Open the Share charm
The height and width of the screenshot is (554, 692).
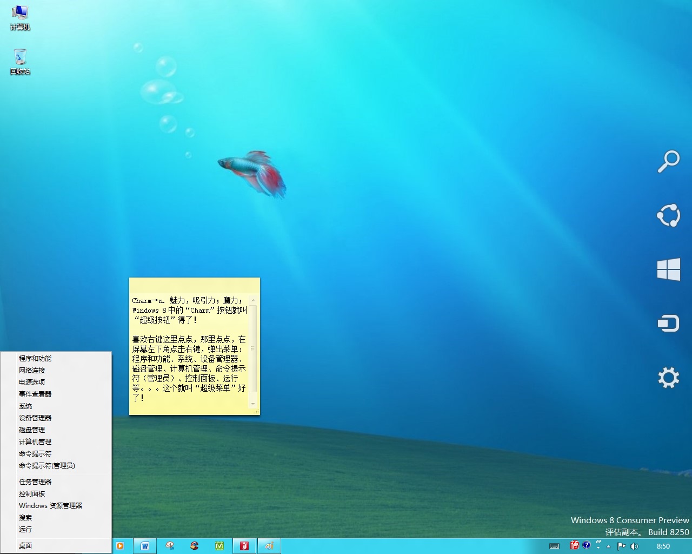coord(668,215)
